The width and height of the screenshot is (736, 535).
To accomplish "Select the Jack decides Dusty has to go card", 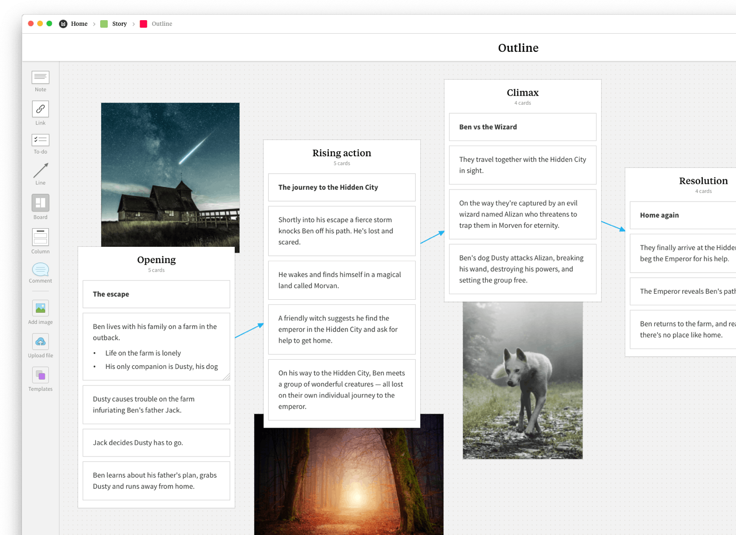I will [156, 442].
